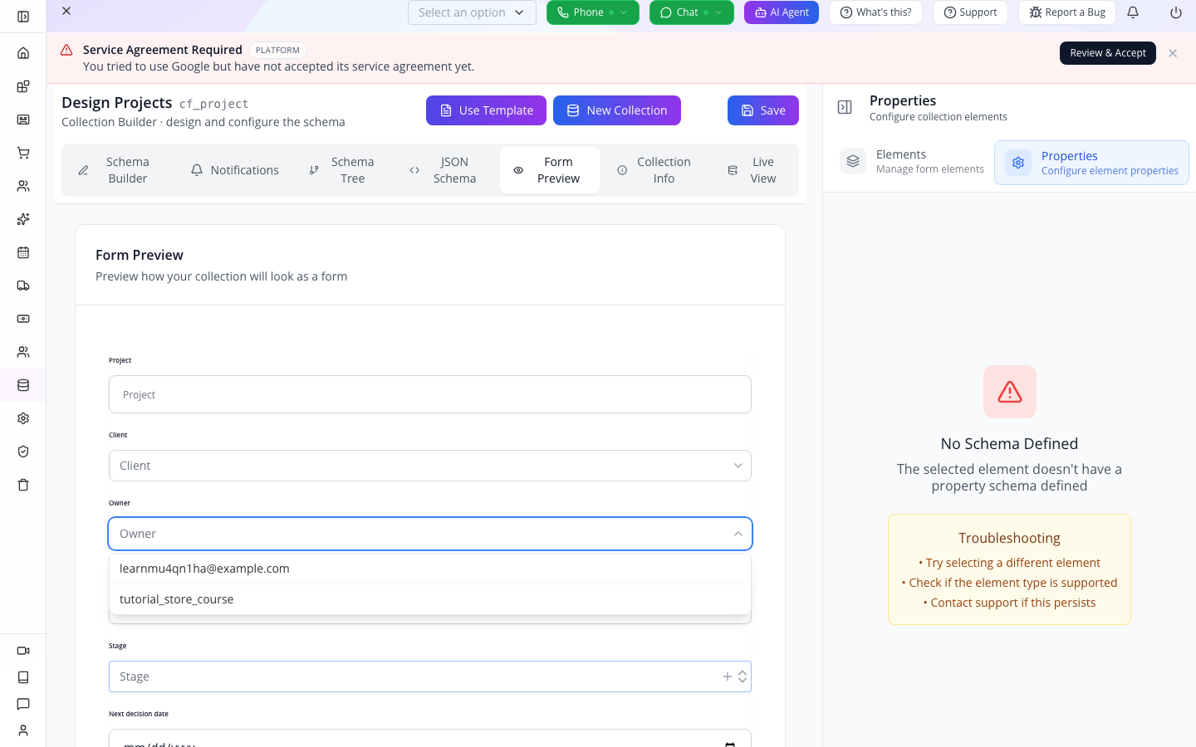The height and width of the screenshot is (747, 1196).
Task: Create a New Collection
Action: pyautogui.click(x=617, y=110)
